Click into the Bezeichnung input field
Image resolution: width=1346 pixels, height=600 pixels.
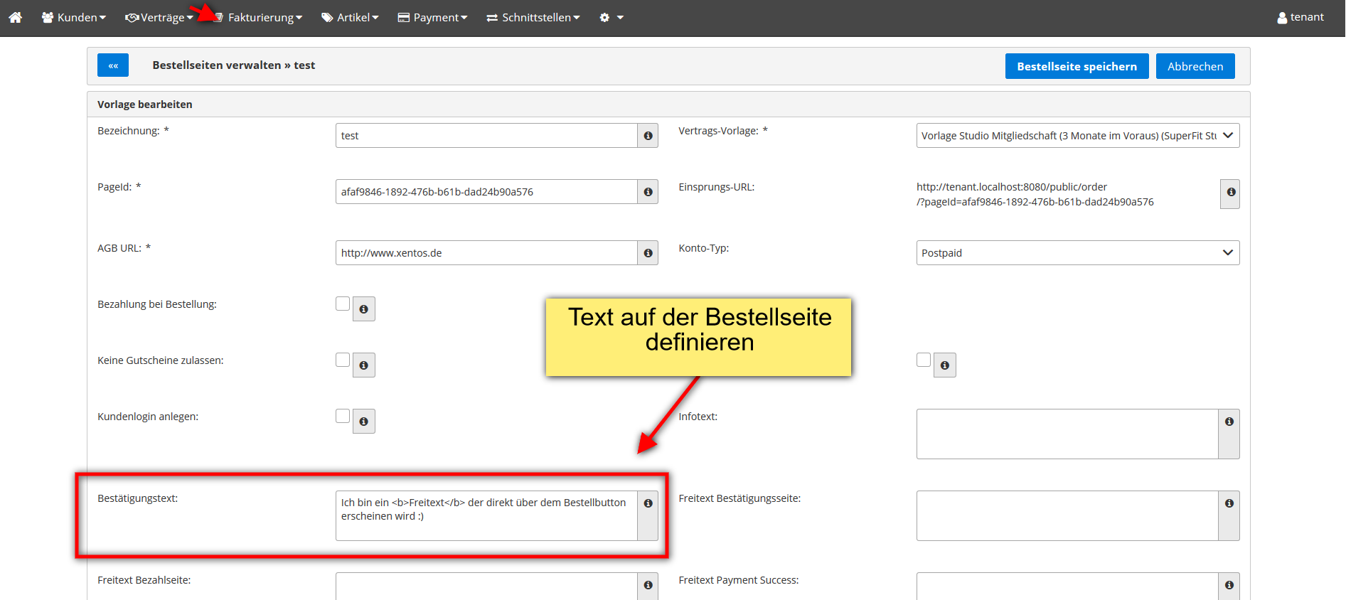[x=486, y=135]
